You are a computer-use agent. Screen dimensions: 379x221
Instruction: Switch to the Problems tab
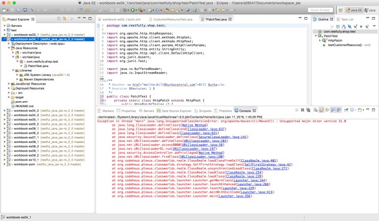tap(225, 110)
